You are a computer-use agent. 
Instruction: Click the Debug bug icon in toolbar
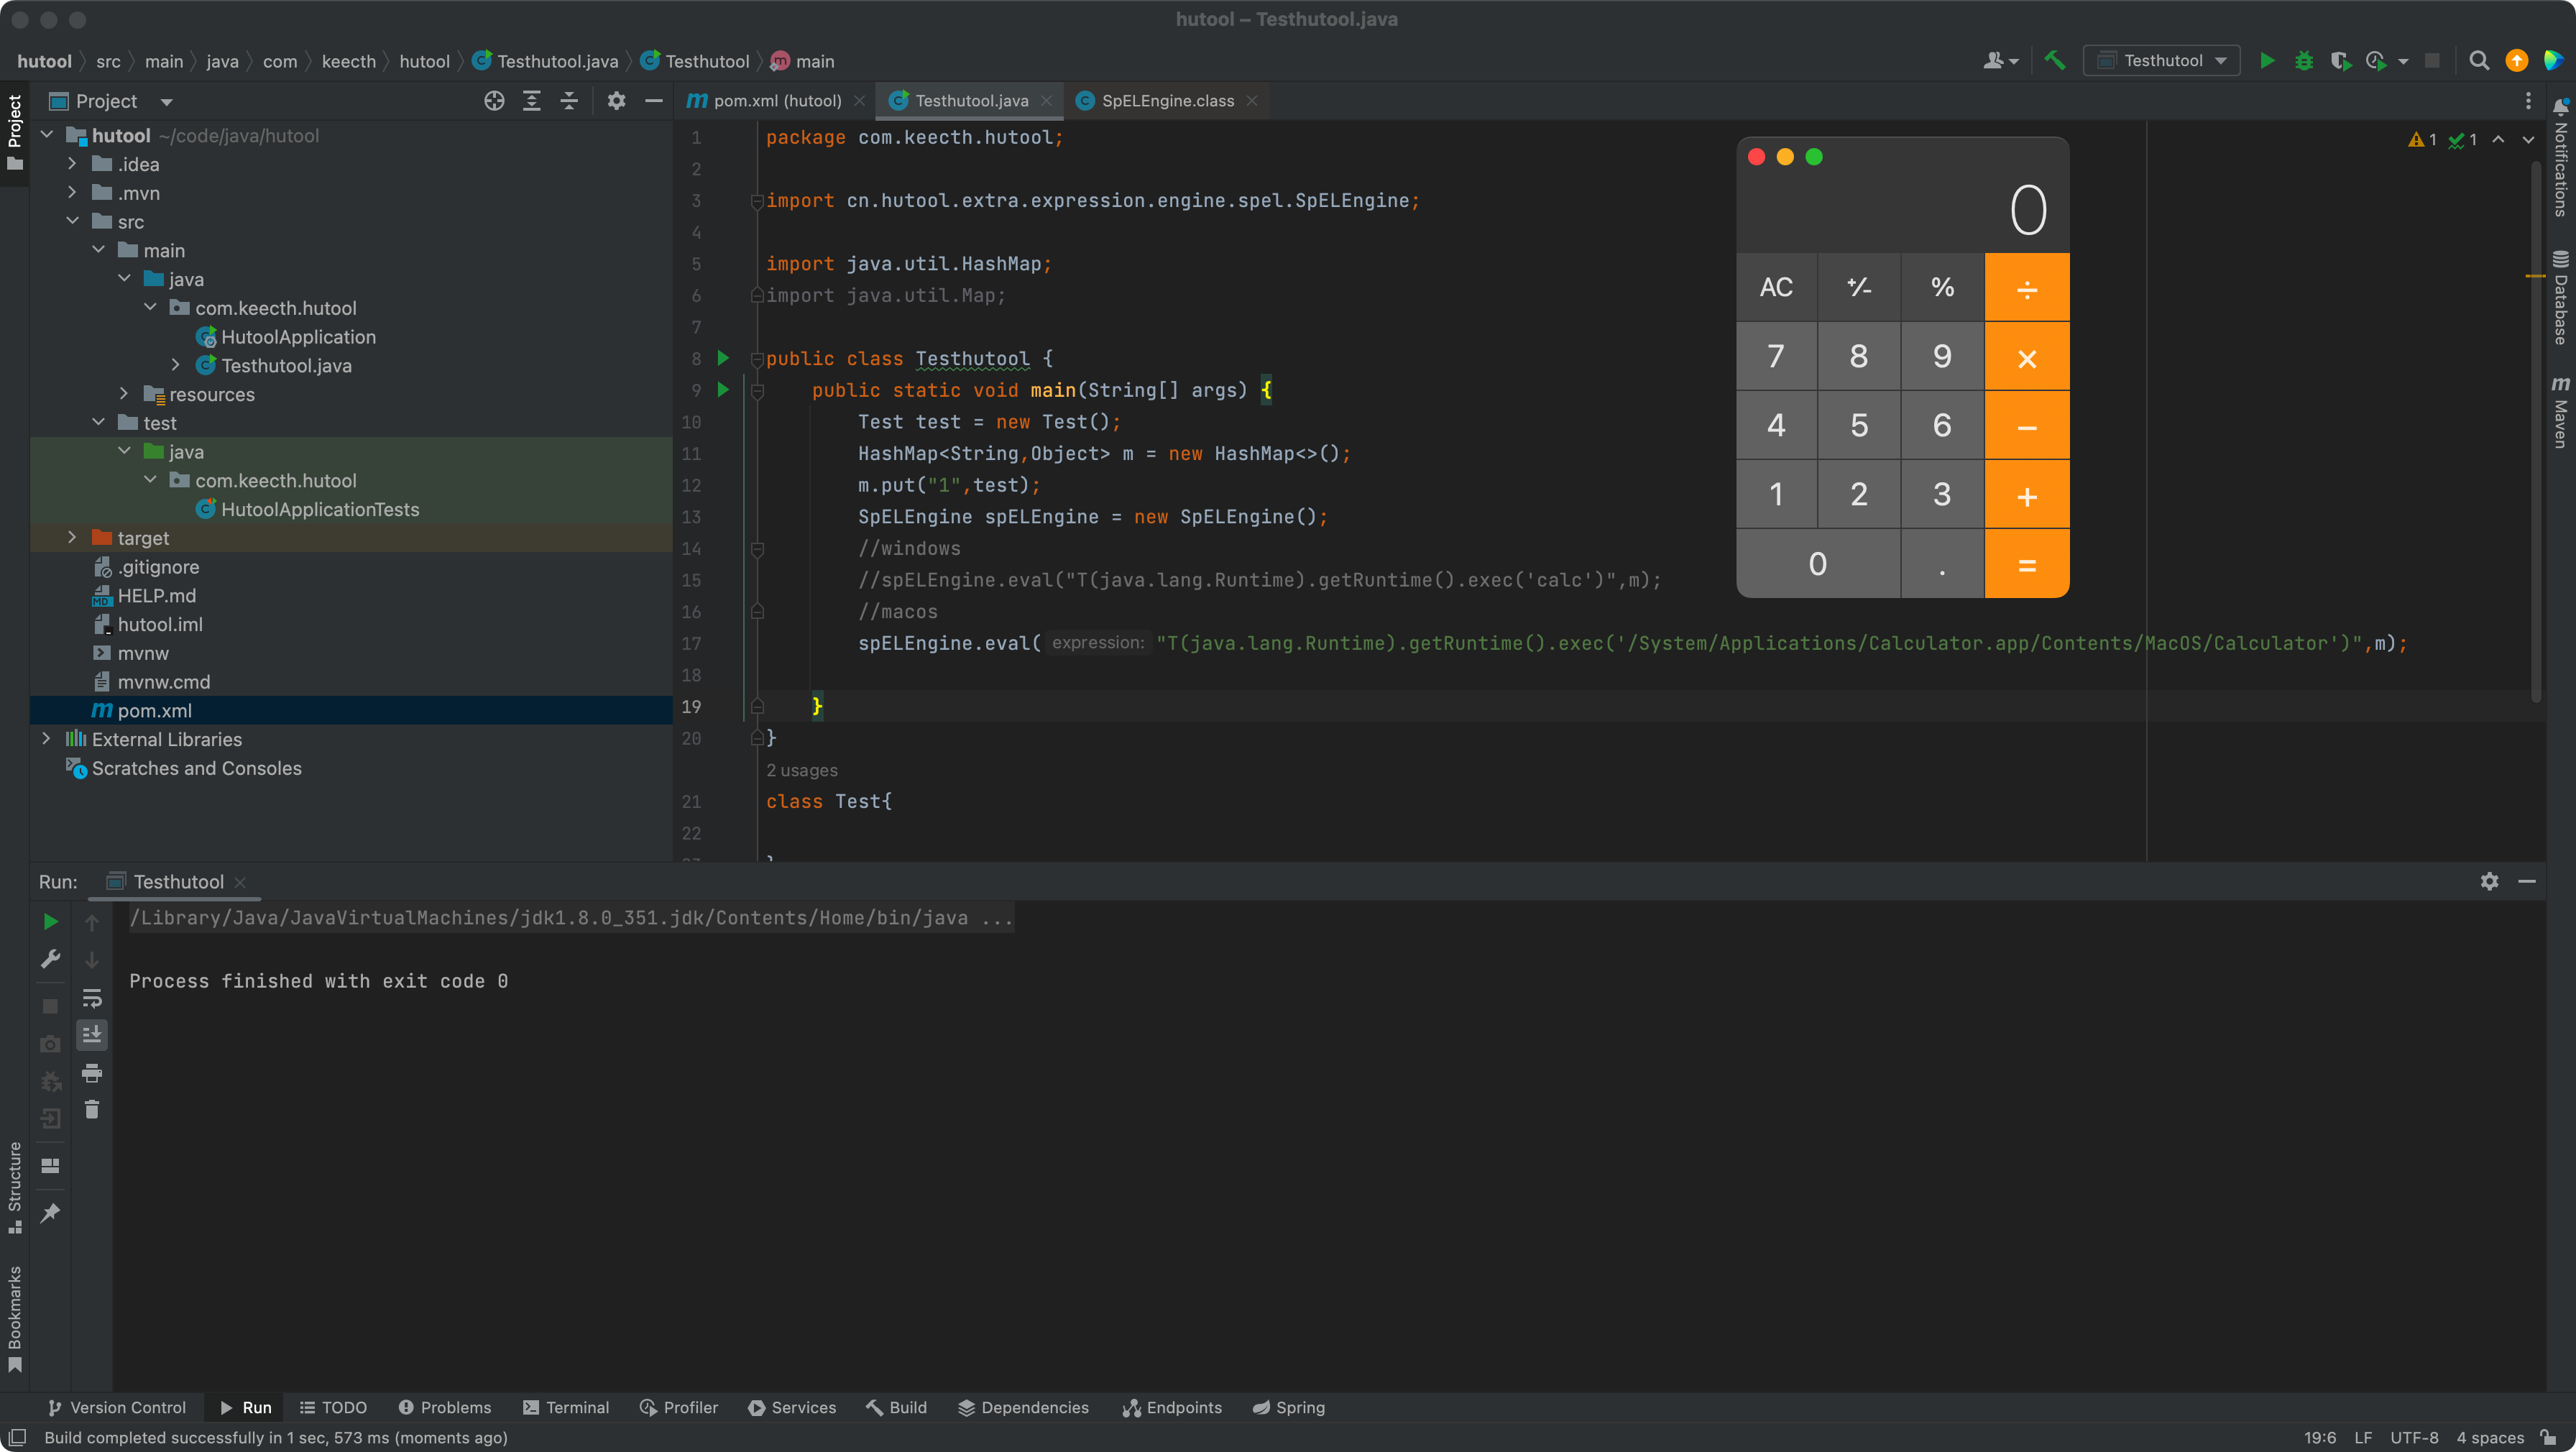click(2304, 61)
